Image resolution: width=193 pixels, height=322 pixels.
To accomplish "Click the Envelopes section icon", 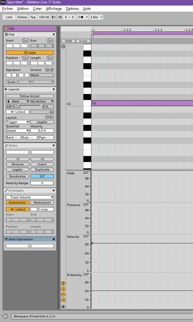I will (6, 191).
